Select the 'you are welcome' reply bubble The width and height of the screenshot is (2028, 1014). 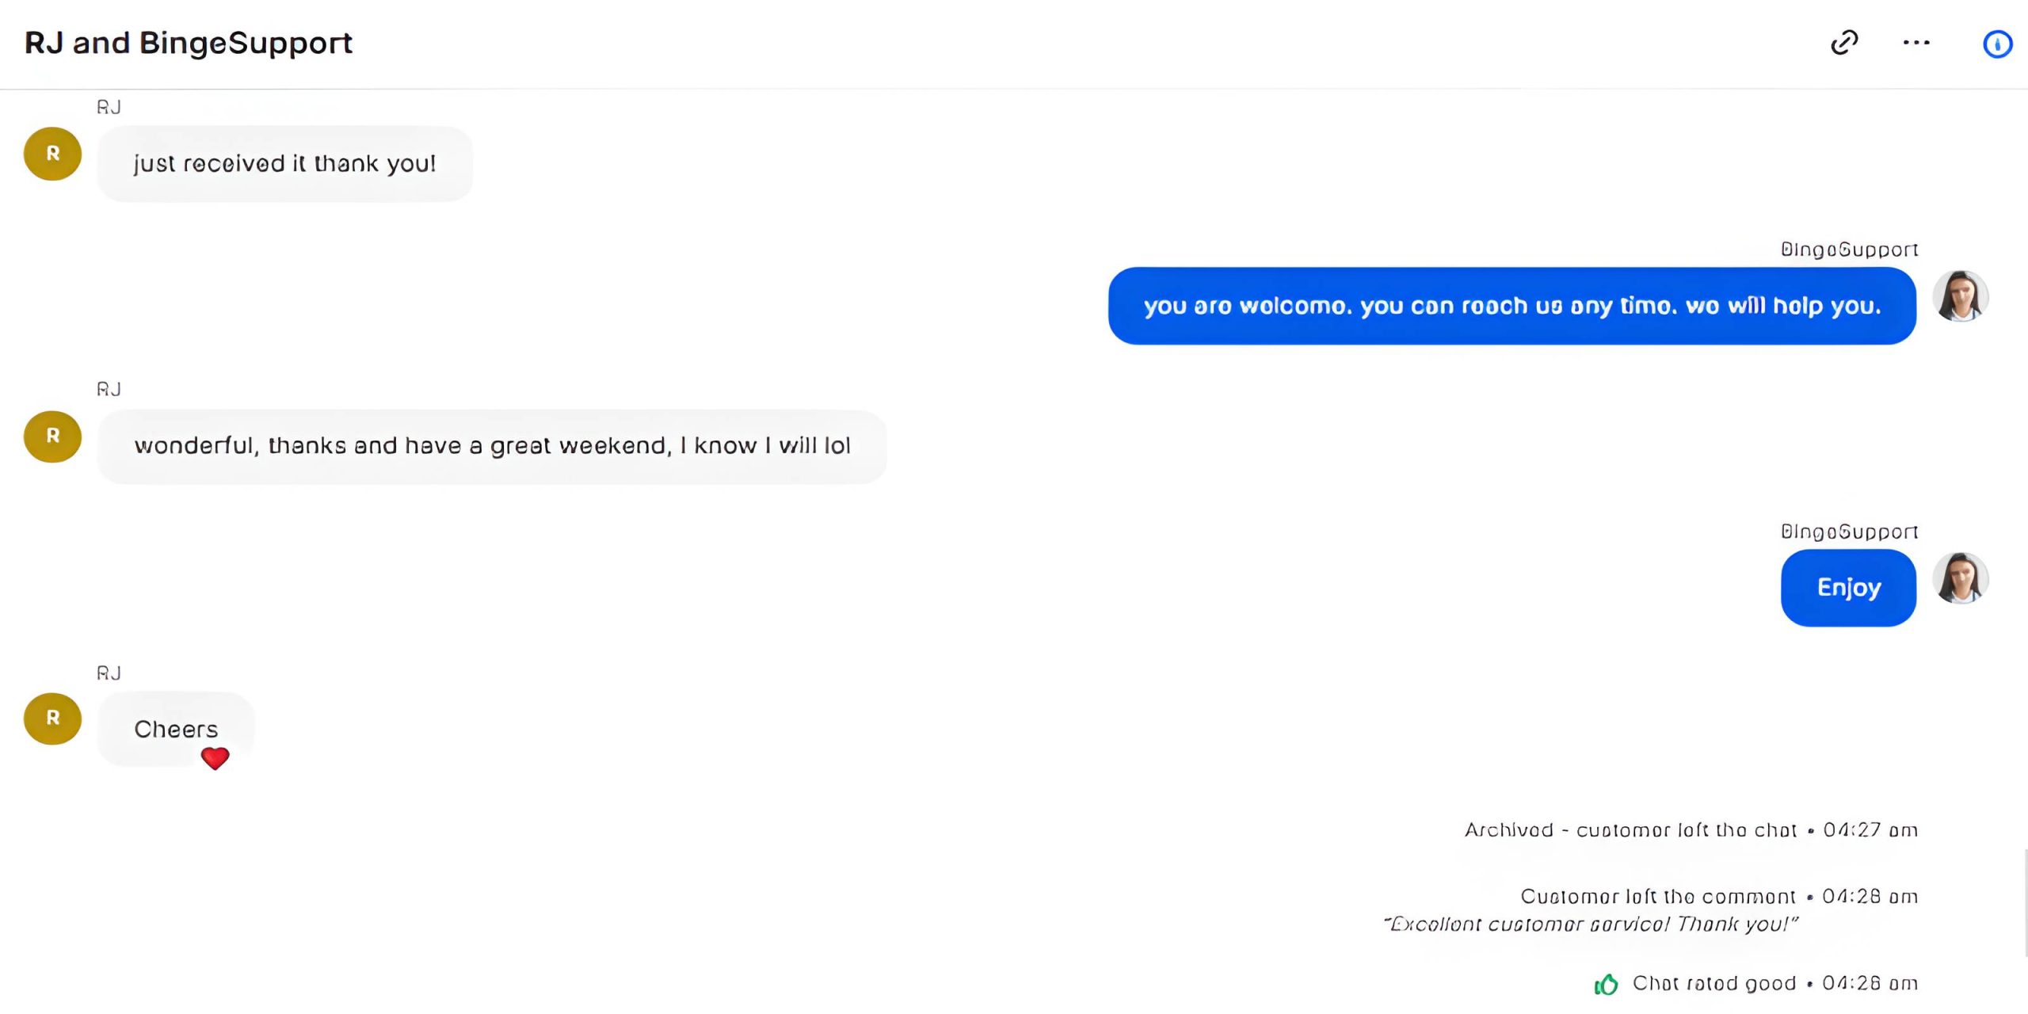pyautogui.click(x=1511, y=306)
